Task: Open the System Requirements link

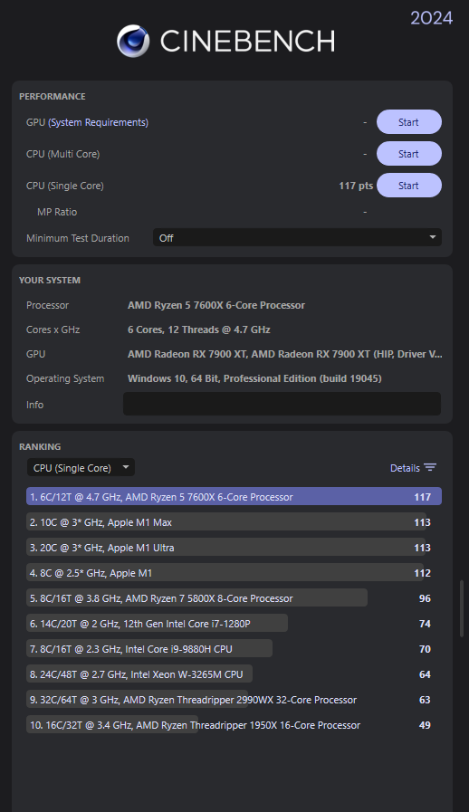Action: (x=98, y=122)
